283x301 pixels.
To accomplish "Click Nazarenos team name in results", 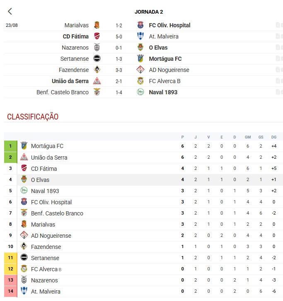I will (75, 48).
